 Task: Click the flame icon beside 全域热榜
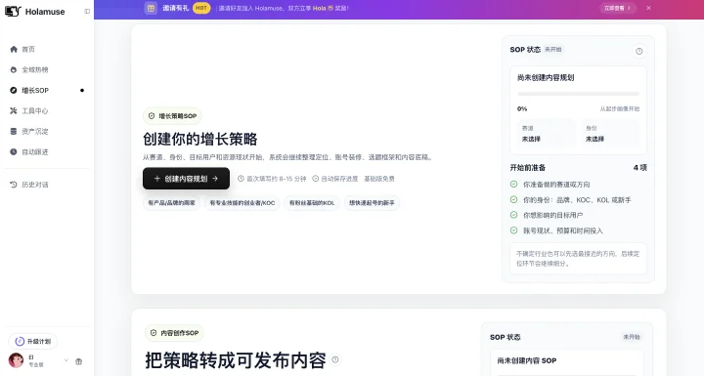click(14, 70)
